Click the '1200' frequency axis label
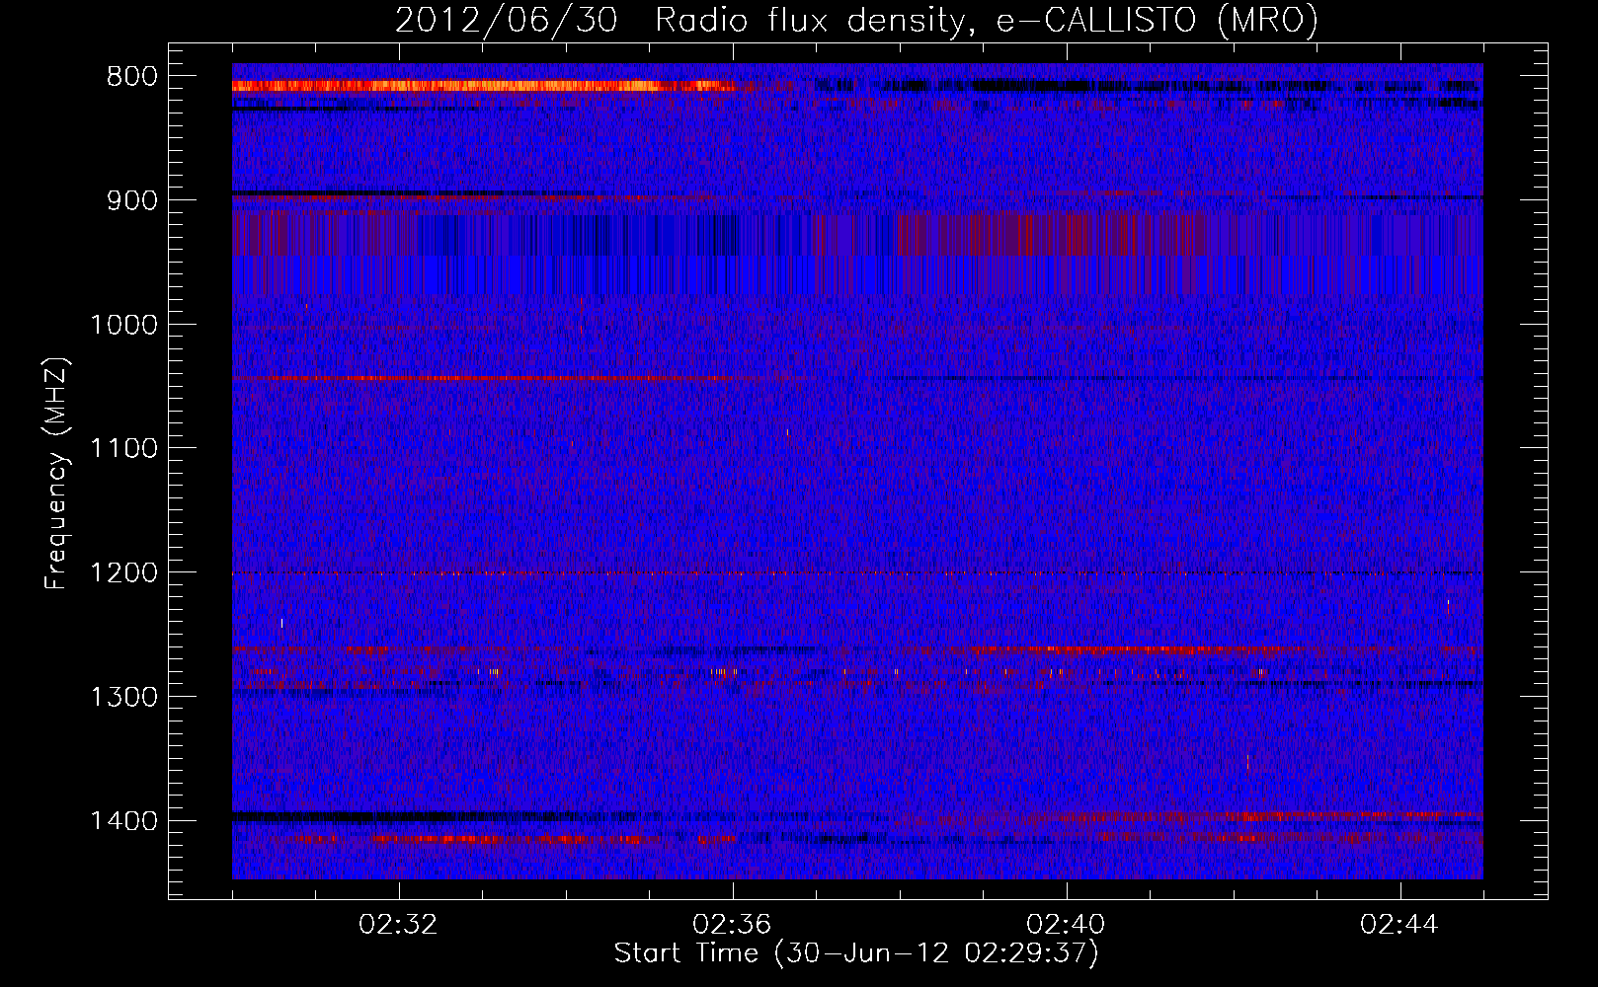 click(x=123, y=573)
